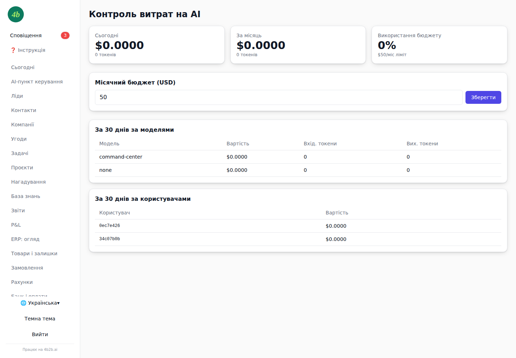This screenshot has height=358, width=516.
Task: Click the Вийти logout button
Action: (40, 334)
